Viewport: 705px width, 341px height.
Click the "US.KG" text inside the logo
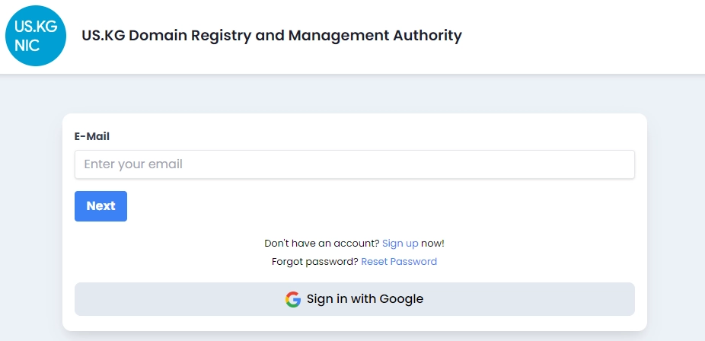pos(36,27)
